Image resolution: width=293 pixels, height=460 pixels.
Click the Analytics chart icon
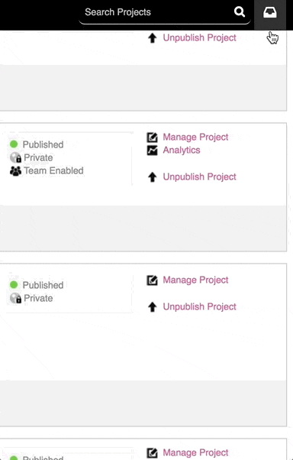click(152, 151)
